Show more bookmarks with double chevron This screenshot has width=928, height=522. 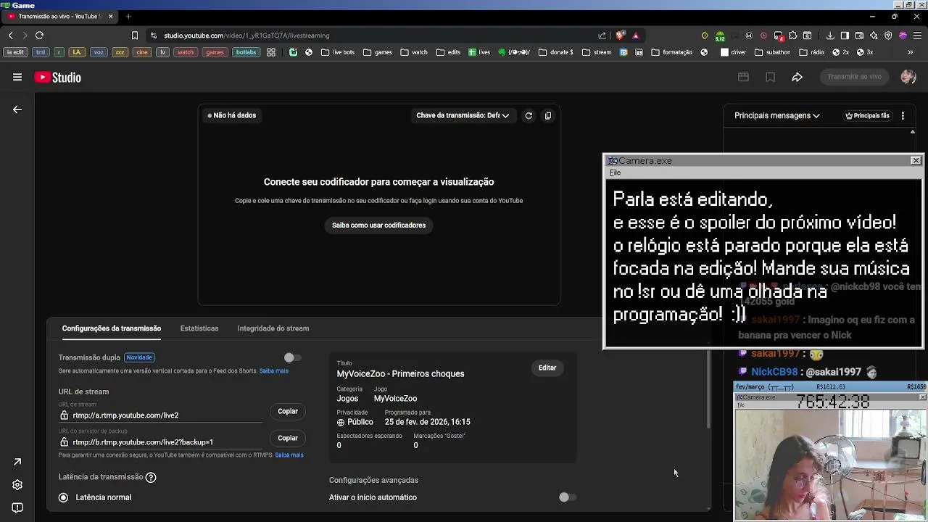click(x=911, y=52)
